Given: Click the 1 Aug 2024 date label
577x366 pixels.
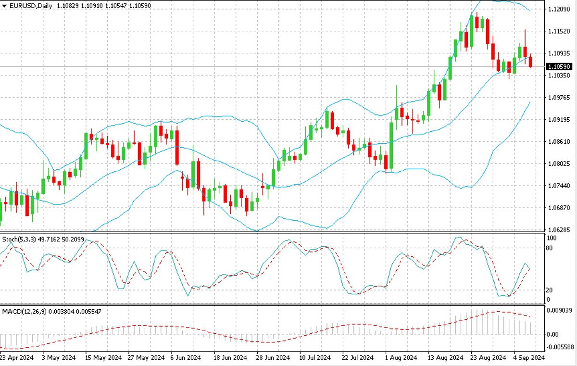Looking at the screenshot, I should (401, 358).
